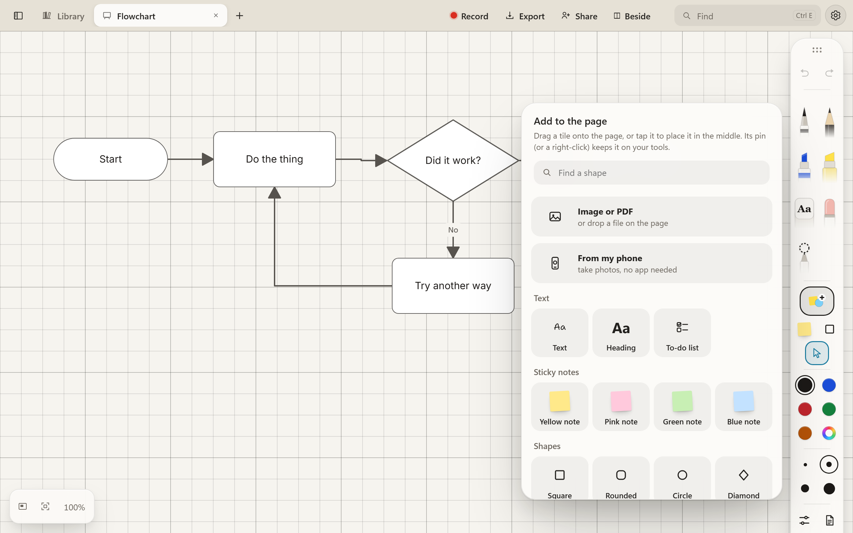Open the rainbow custom color picker
The height and width of the screenshot is (533, 853).
point(829,433)
